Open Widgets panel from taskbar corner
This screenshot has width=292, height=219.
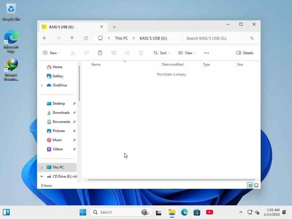[6, 212]
